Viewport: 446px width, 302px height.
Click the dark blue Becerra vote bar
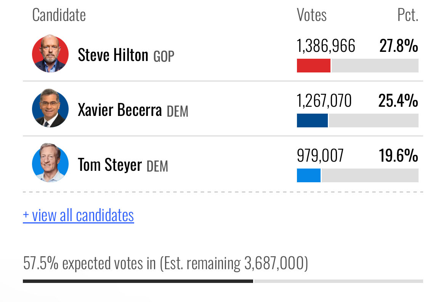[312, 120]
